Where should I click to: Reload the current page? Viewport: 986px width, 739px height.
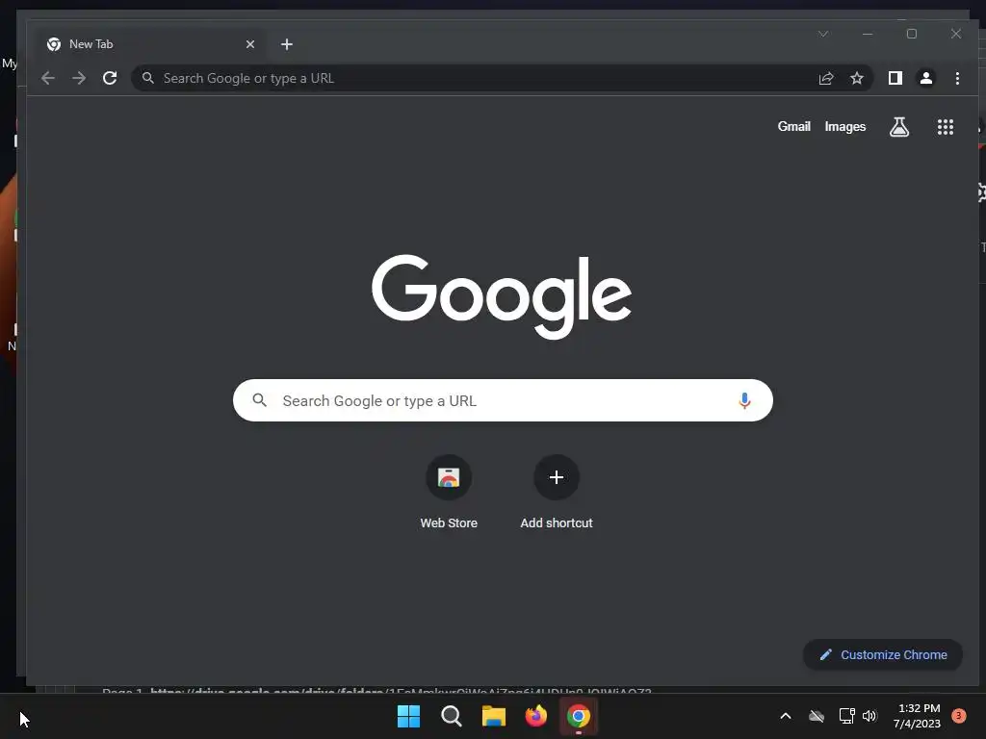coord(110,78)
